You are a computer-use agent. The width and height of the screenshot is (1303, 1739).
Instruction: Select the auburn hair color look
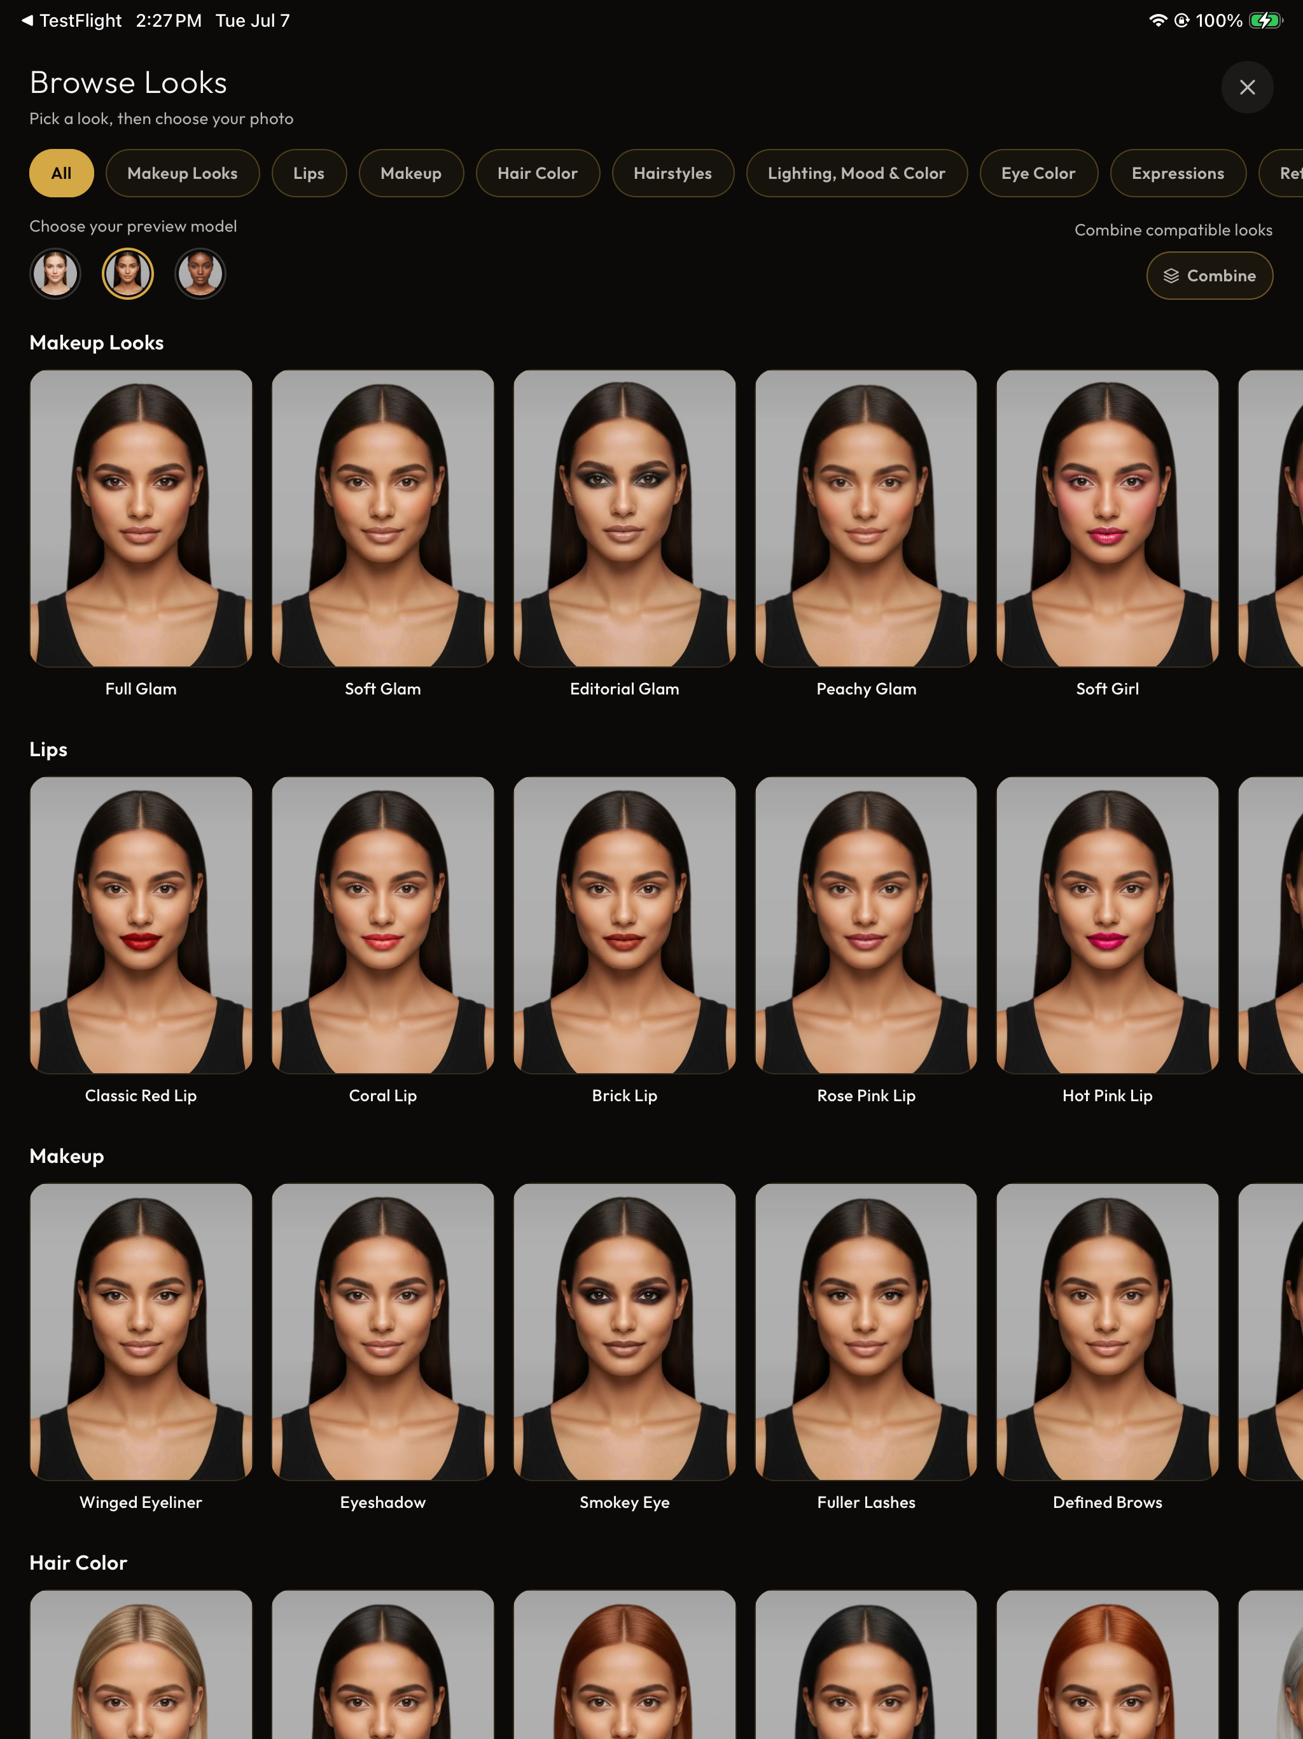(625, 1665)
